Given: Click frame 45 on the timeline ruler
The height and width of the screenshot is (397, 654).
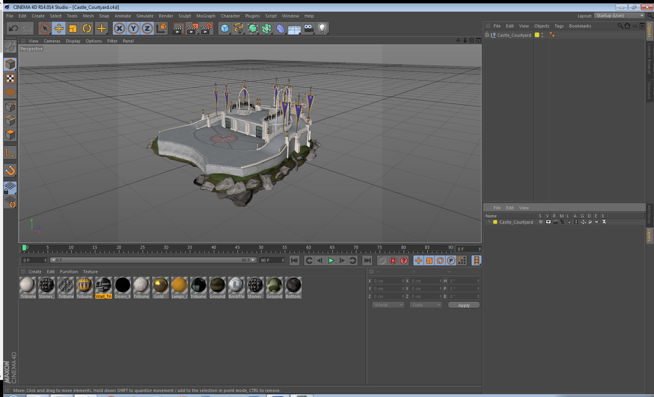Looking at the screenshot, I should (237, 248).
